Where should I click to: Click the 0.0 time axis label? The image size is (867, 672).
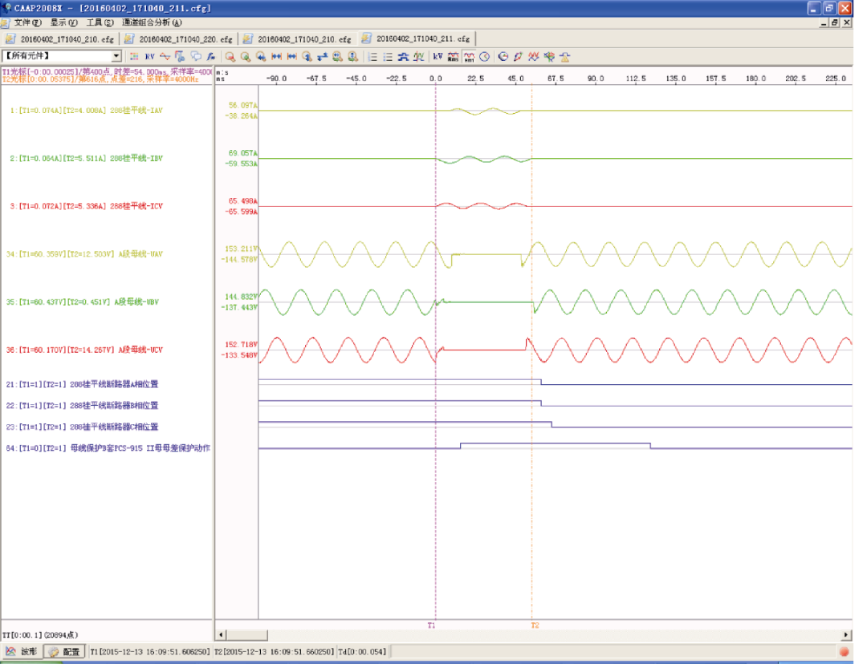pos(436,79)
